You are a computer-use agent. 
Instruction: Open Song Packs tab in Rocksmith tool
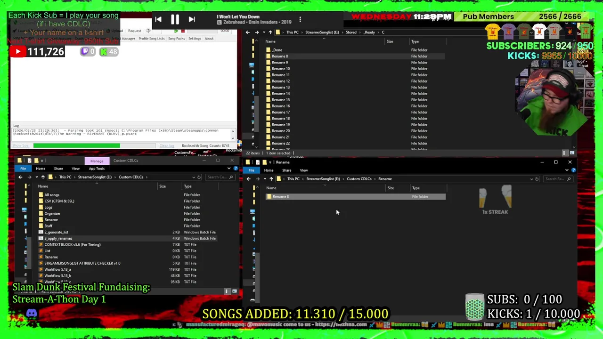coord(177,39)
